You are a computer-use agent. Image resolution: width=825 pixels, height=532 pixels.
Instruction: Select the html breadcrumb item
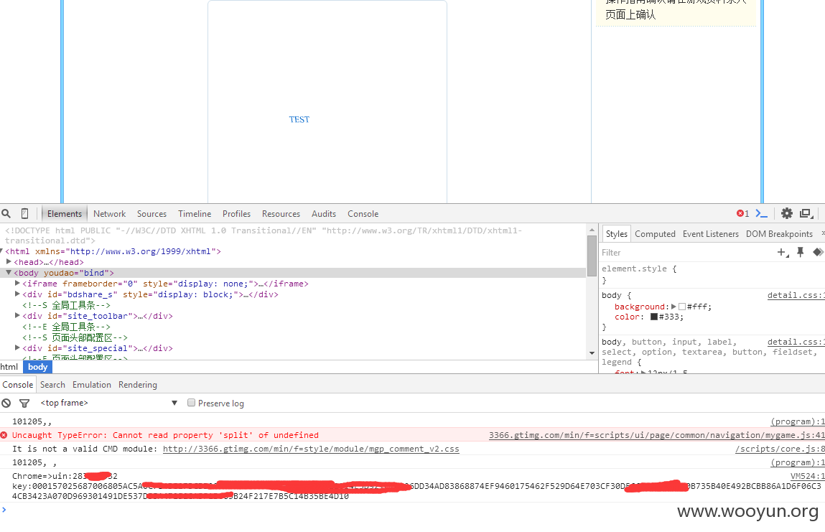[x=9, y=367]
